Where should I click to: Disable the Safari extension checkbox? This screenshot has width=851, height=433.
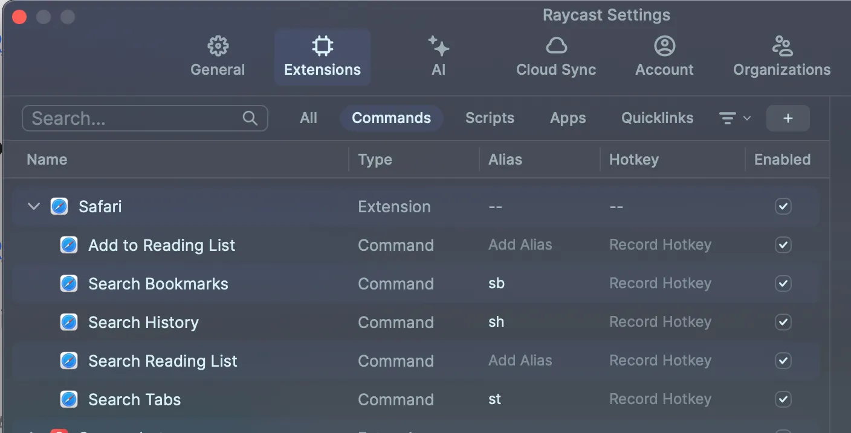(783, 206)
